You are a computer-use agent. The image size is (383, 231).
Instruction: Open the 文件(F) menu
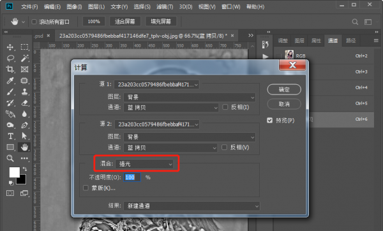click(29, 7)
